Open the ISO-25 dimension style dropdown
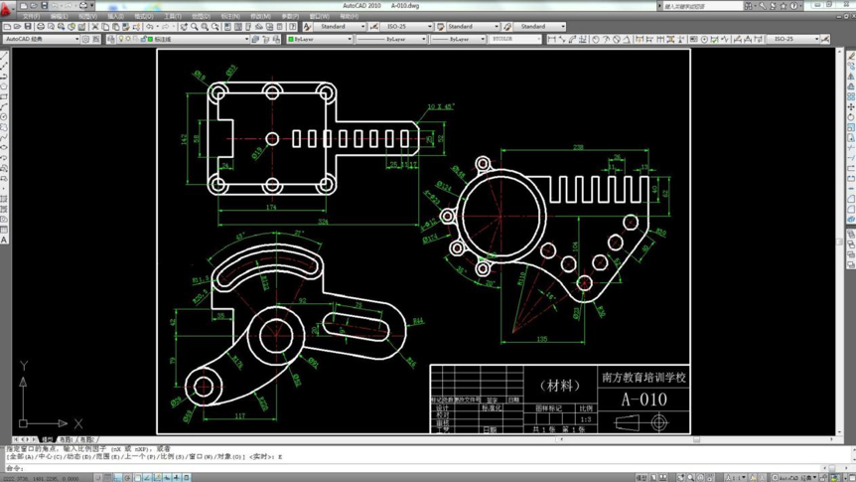This screenshot has height=482, width=856. [408, 26]
